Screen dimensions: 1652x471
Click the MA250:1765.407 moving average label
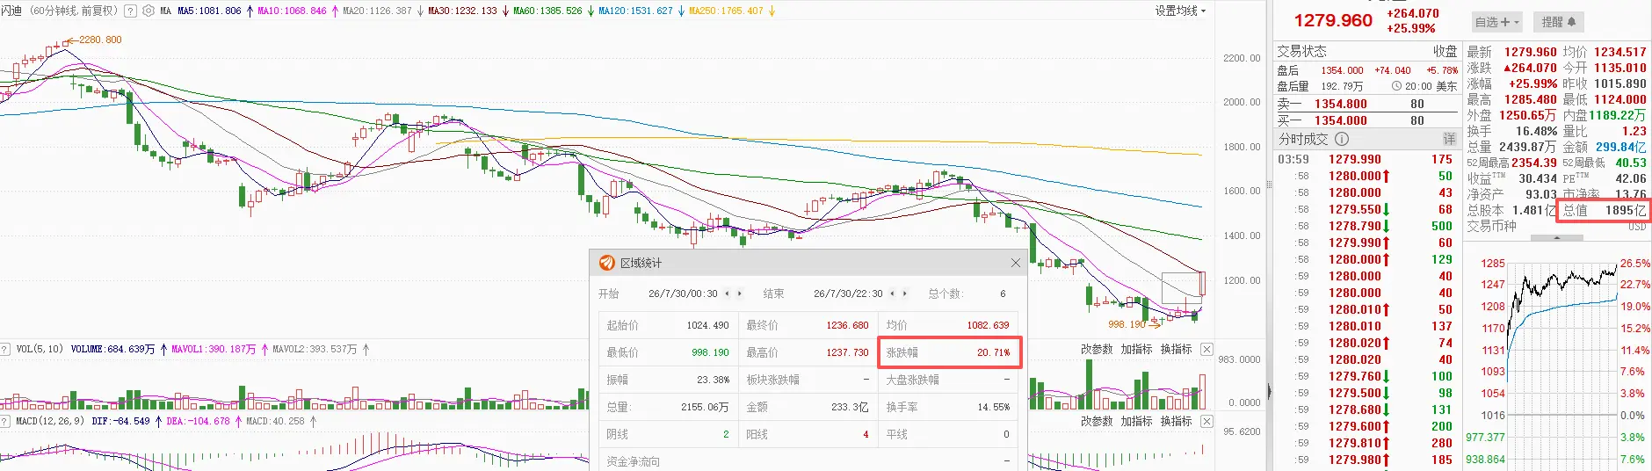(x=726, y=11)
